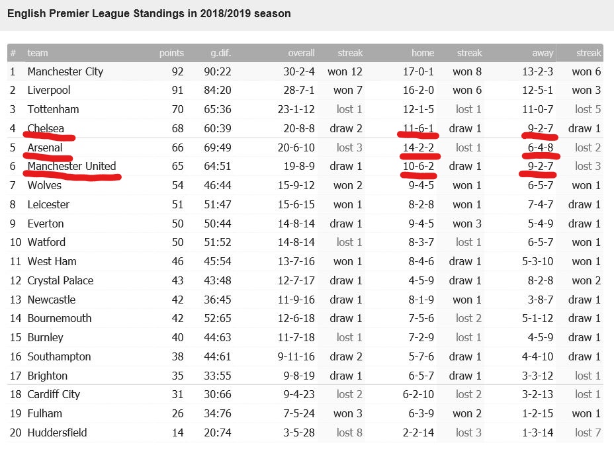Select Arsenal's 14-2-2 home record

[418, 147]
